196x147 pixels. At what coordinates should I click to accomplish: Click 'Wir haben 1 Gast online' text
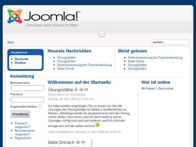click(x=157, y=88)
